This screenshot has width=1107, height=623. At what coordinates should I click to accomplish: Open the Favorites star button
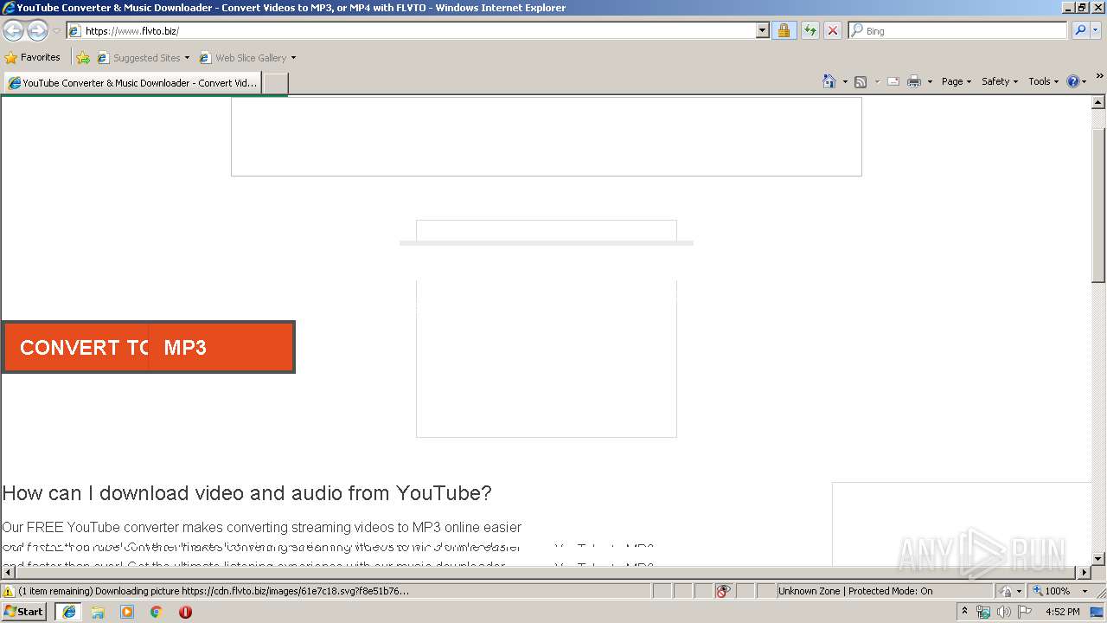[33, 57]
